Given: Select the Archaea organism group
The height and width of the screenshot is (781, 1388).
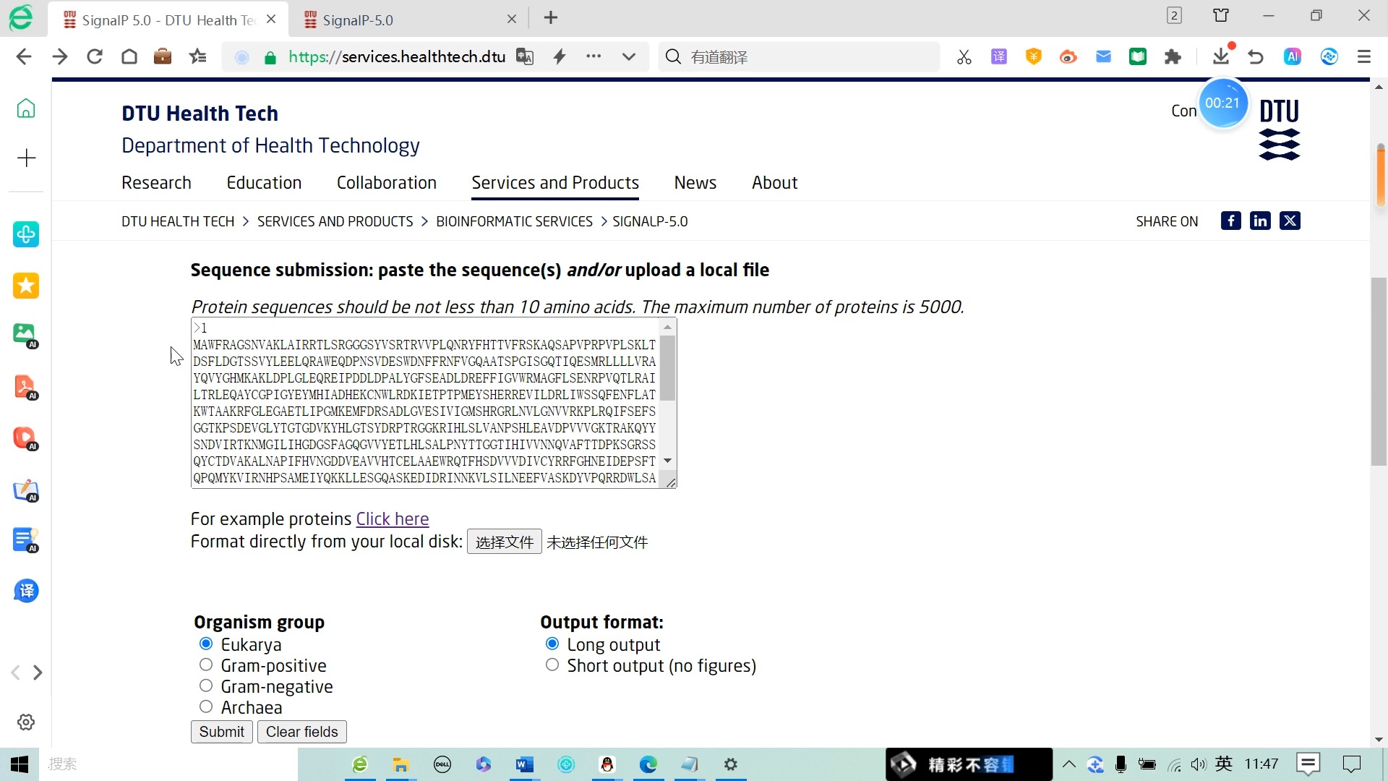Looking at the screenshot, I should [x=206, y=707].
